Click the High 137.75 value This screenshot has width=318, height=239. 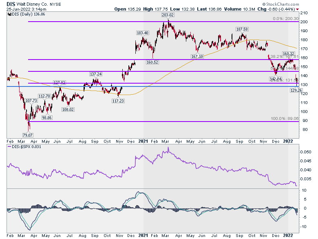(155, 9)
